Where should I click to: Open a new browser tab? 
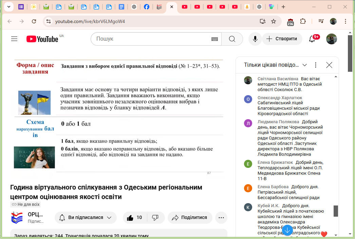pos(283,7)
